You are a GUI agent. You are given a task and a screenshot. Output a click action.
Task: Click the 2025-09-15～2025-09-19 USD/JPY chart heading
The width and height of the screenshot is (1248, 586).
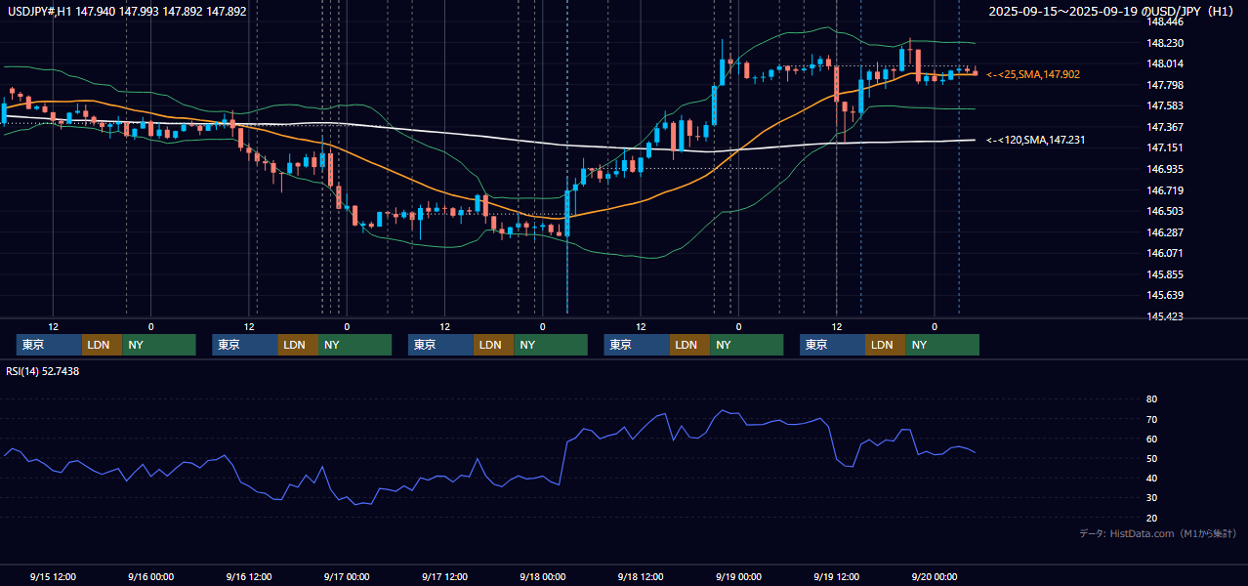tap(1112, 12)
